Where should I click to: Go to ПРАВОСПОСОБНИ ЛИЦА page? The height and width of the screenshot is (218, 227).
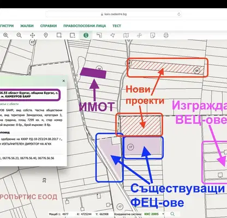click(x=85, y=26)
